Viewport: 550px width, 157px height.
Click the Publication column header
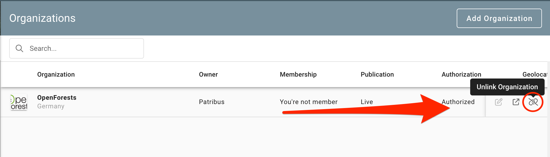pyautogui.click(x=377, y=74)
